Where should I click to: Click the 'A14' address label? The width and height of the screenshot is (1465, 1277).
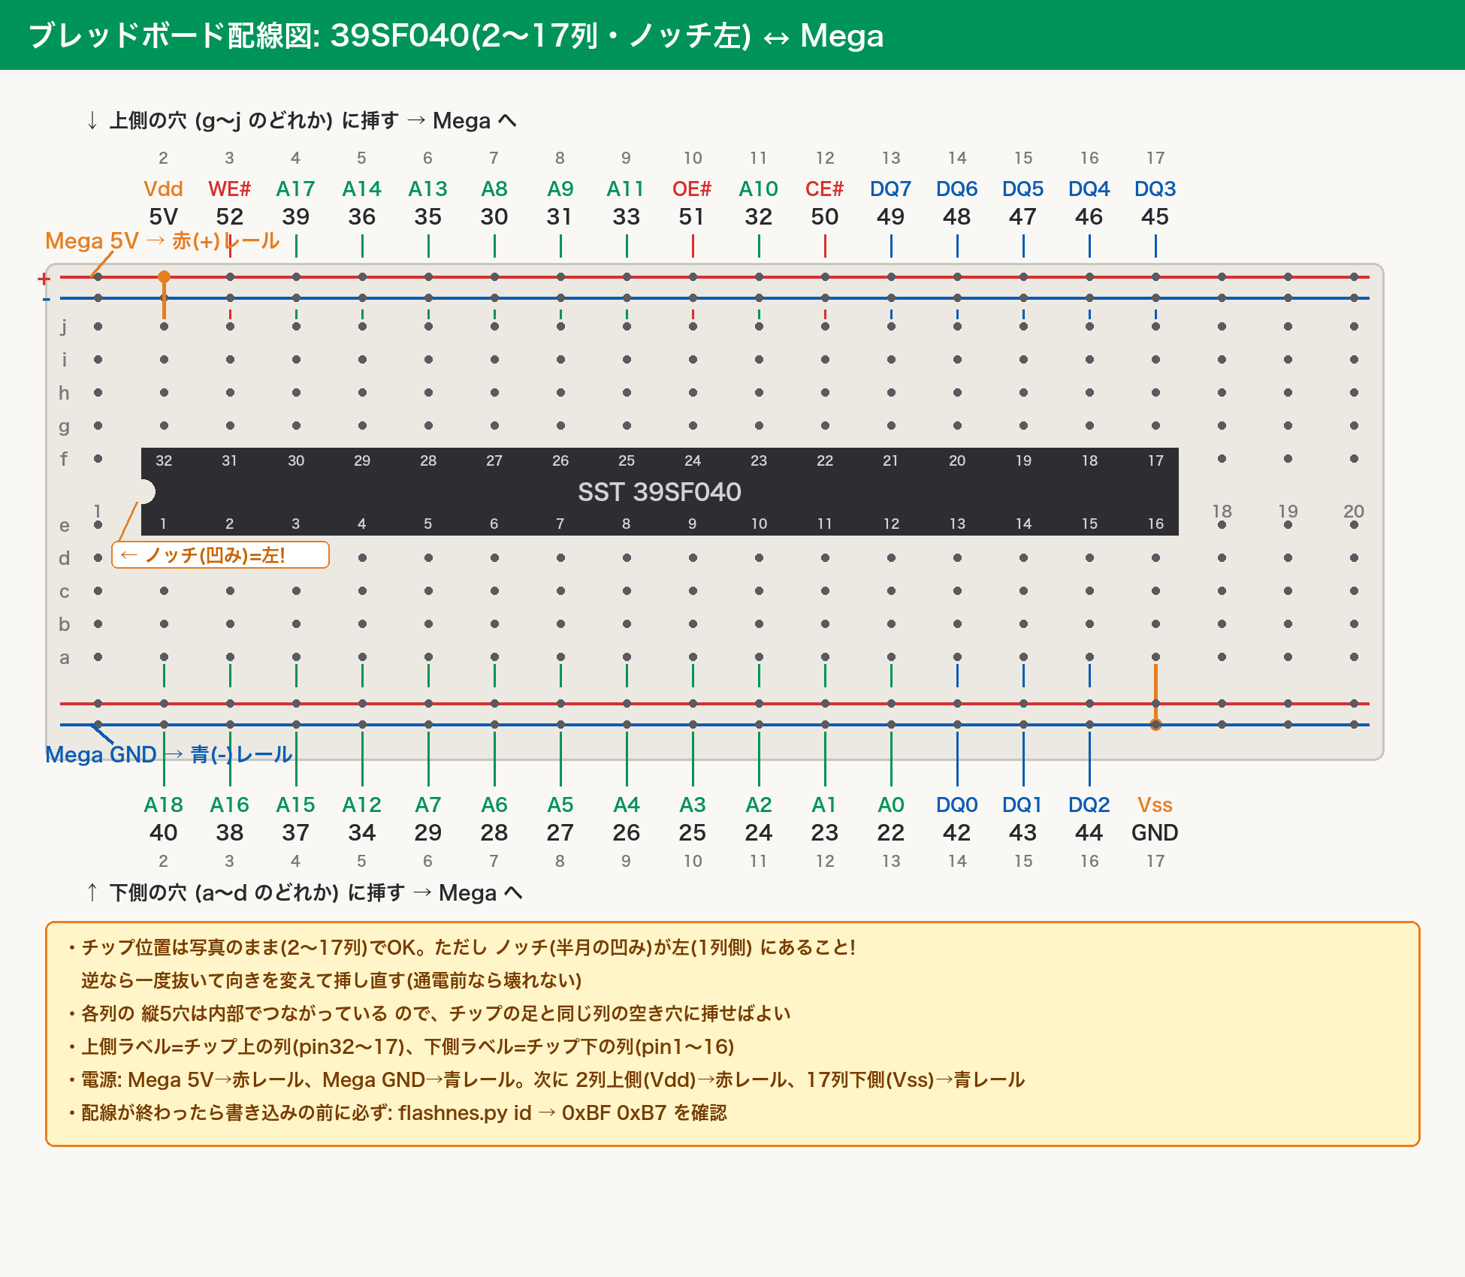pos(361,189)
